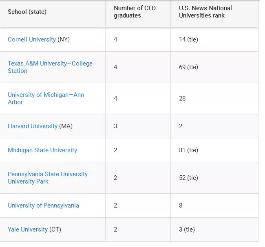This screenshot has width=265, height=247.
Task: Open the Cornell University link
Action: coord(32,39)
